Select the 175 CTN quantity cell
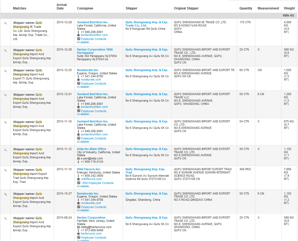 (245, 22)
